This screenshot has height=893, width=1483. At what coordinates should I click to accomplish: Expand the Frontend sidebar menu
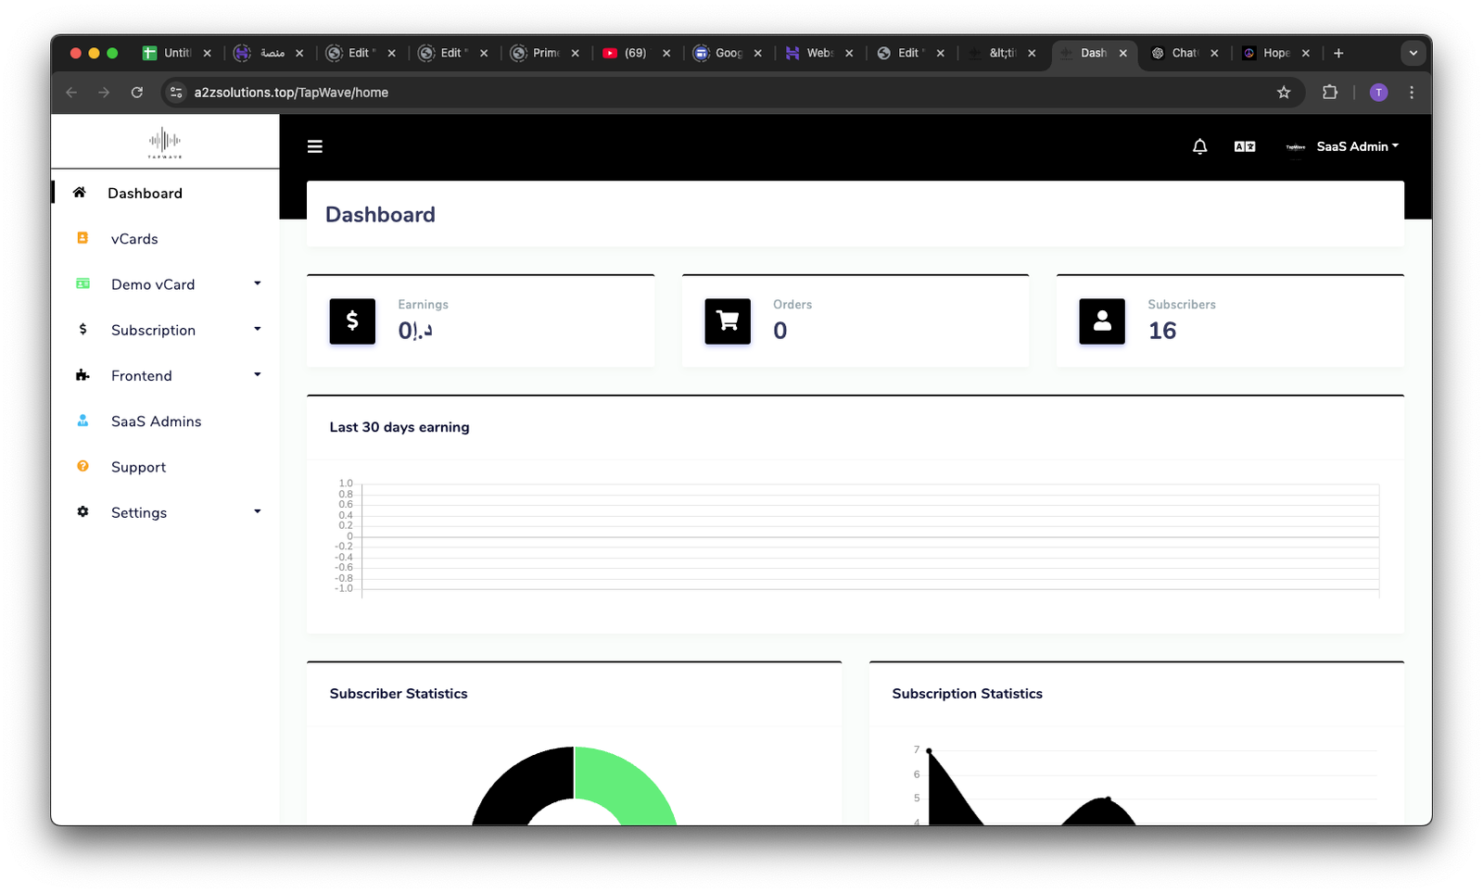tap(142, 376)
